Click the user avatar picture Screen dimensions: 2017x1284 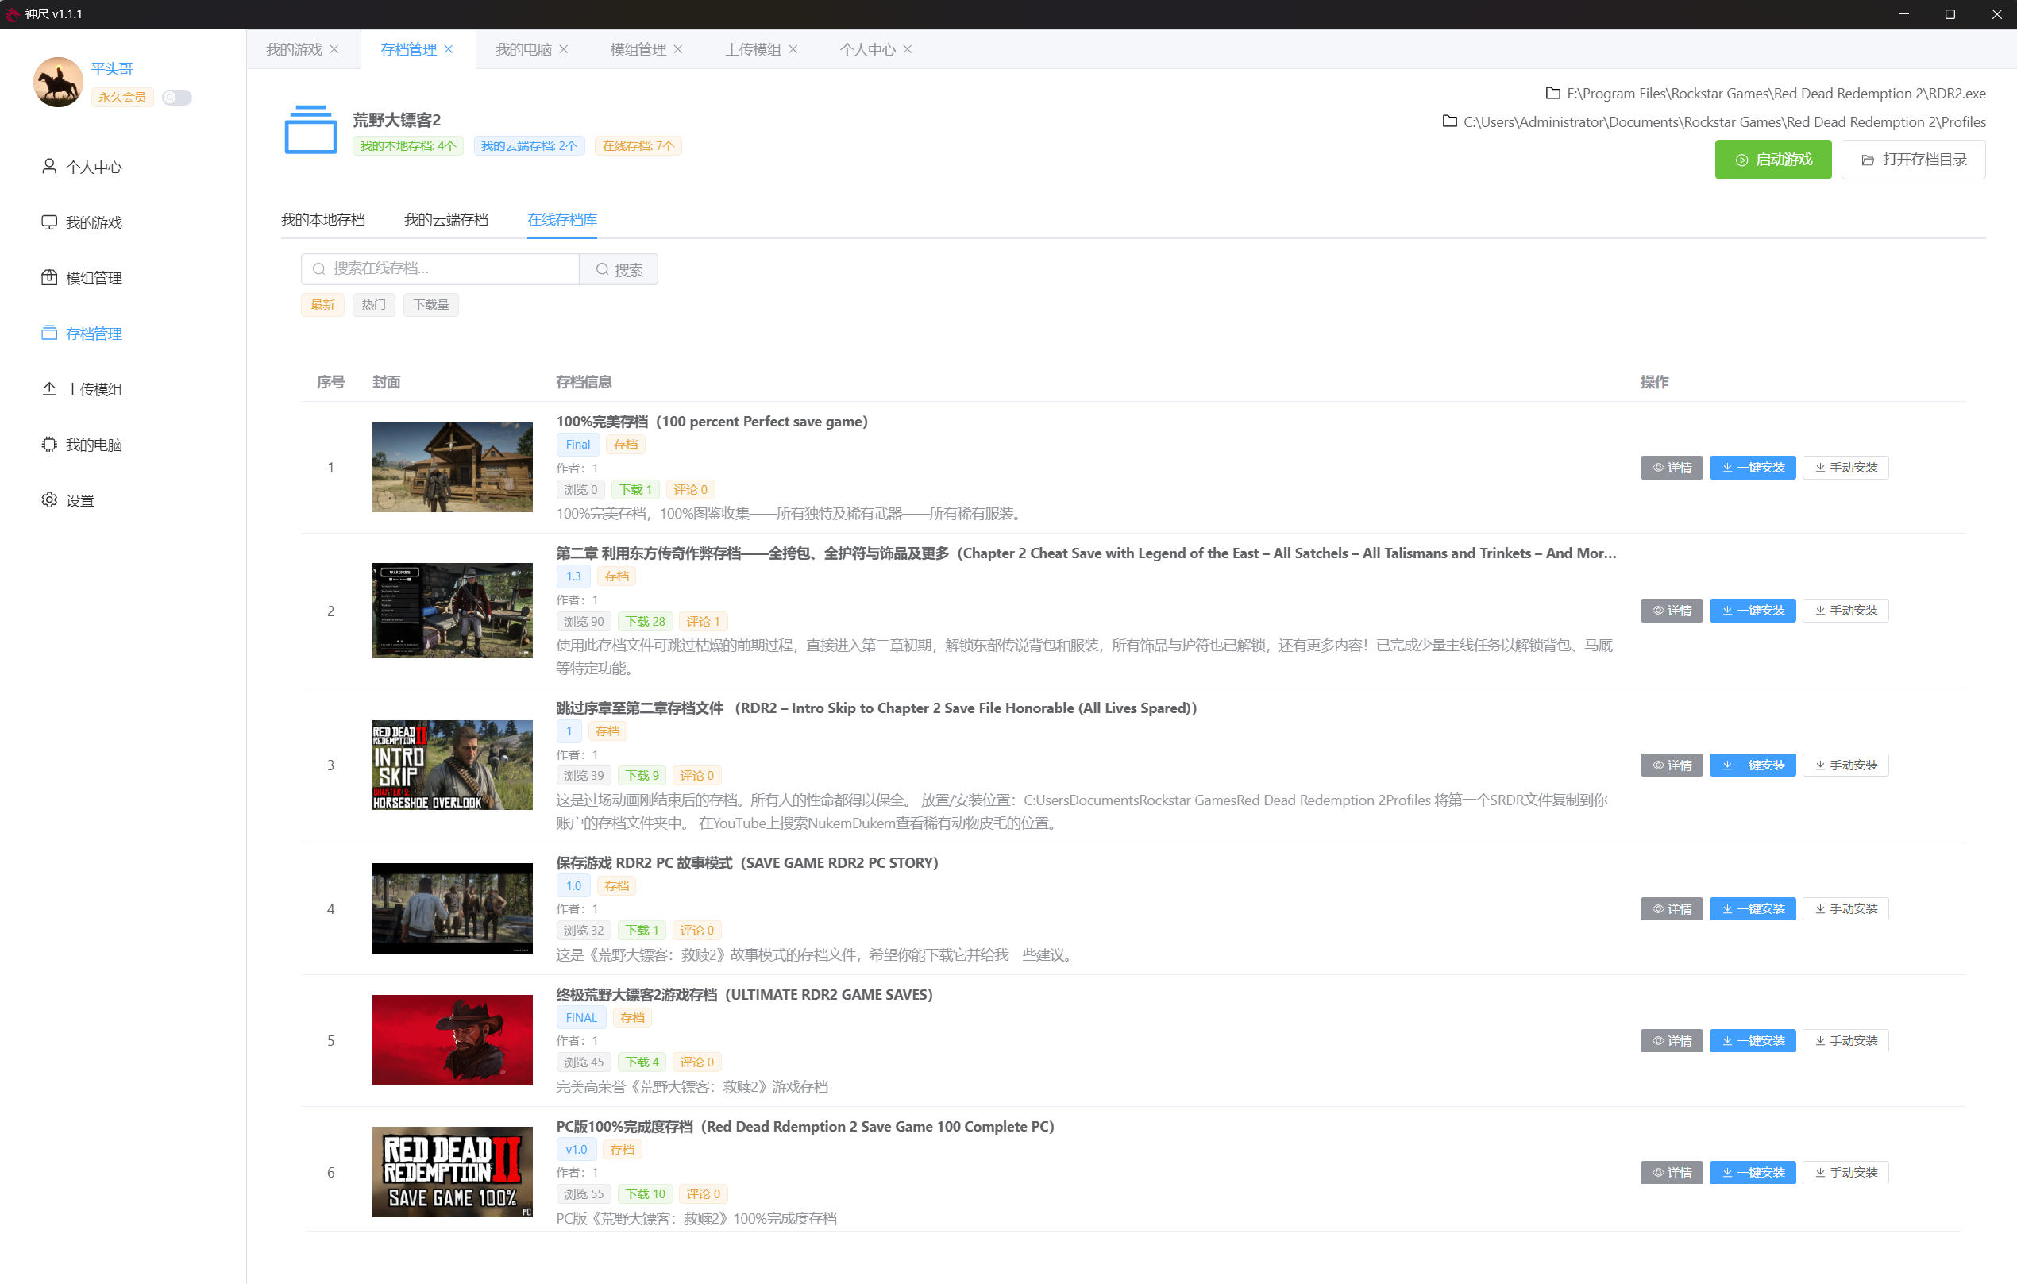coord(58,82)
